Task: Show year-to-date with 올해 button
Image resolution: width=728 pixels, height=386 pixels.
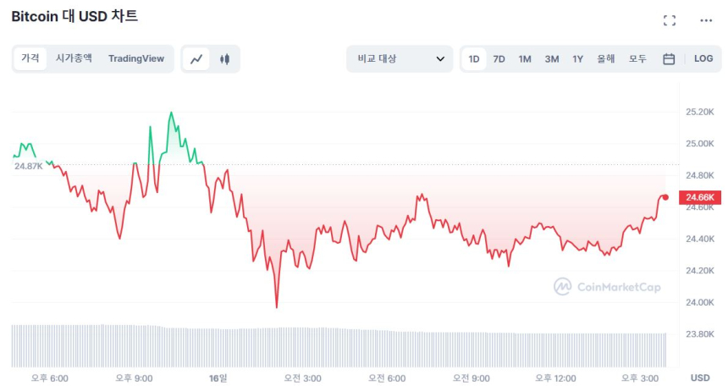Action: [x=606, y=59]
